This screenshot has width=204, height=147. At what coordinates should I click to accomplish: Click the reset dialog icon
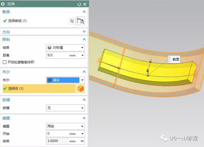pos(79,4)
